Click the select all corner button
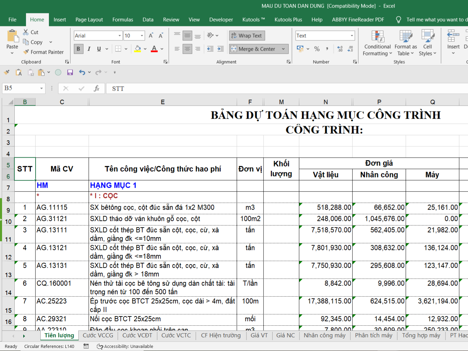The image size is (468, 351). [8, 102]
